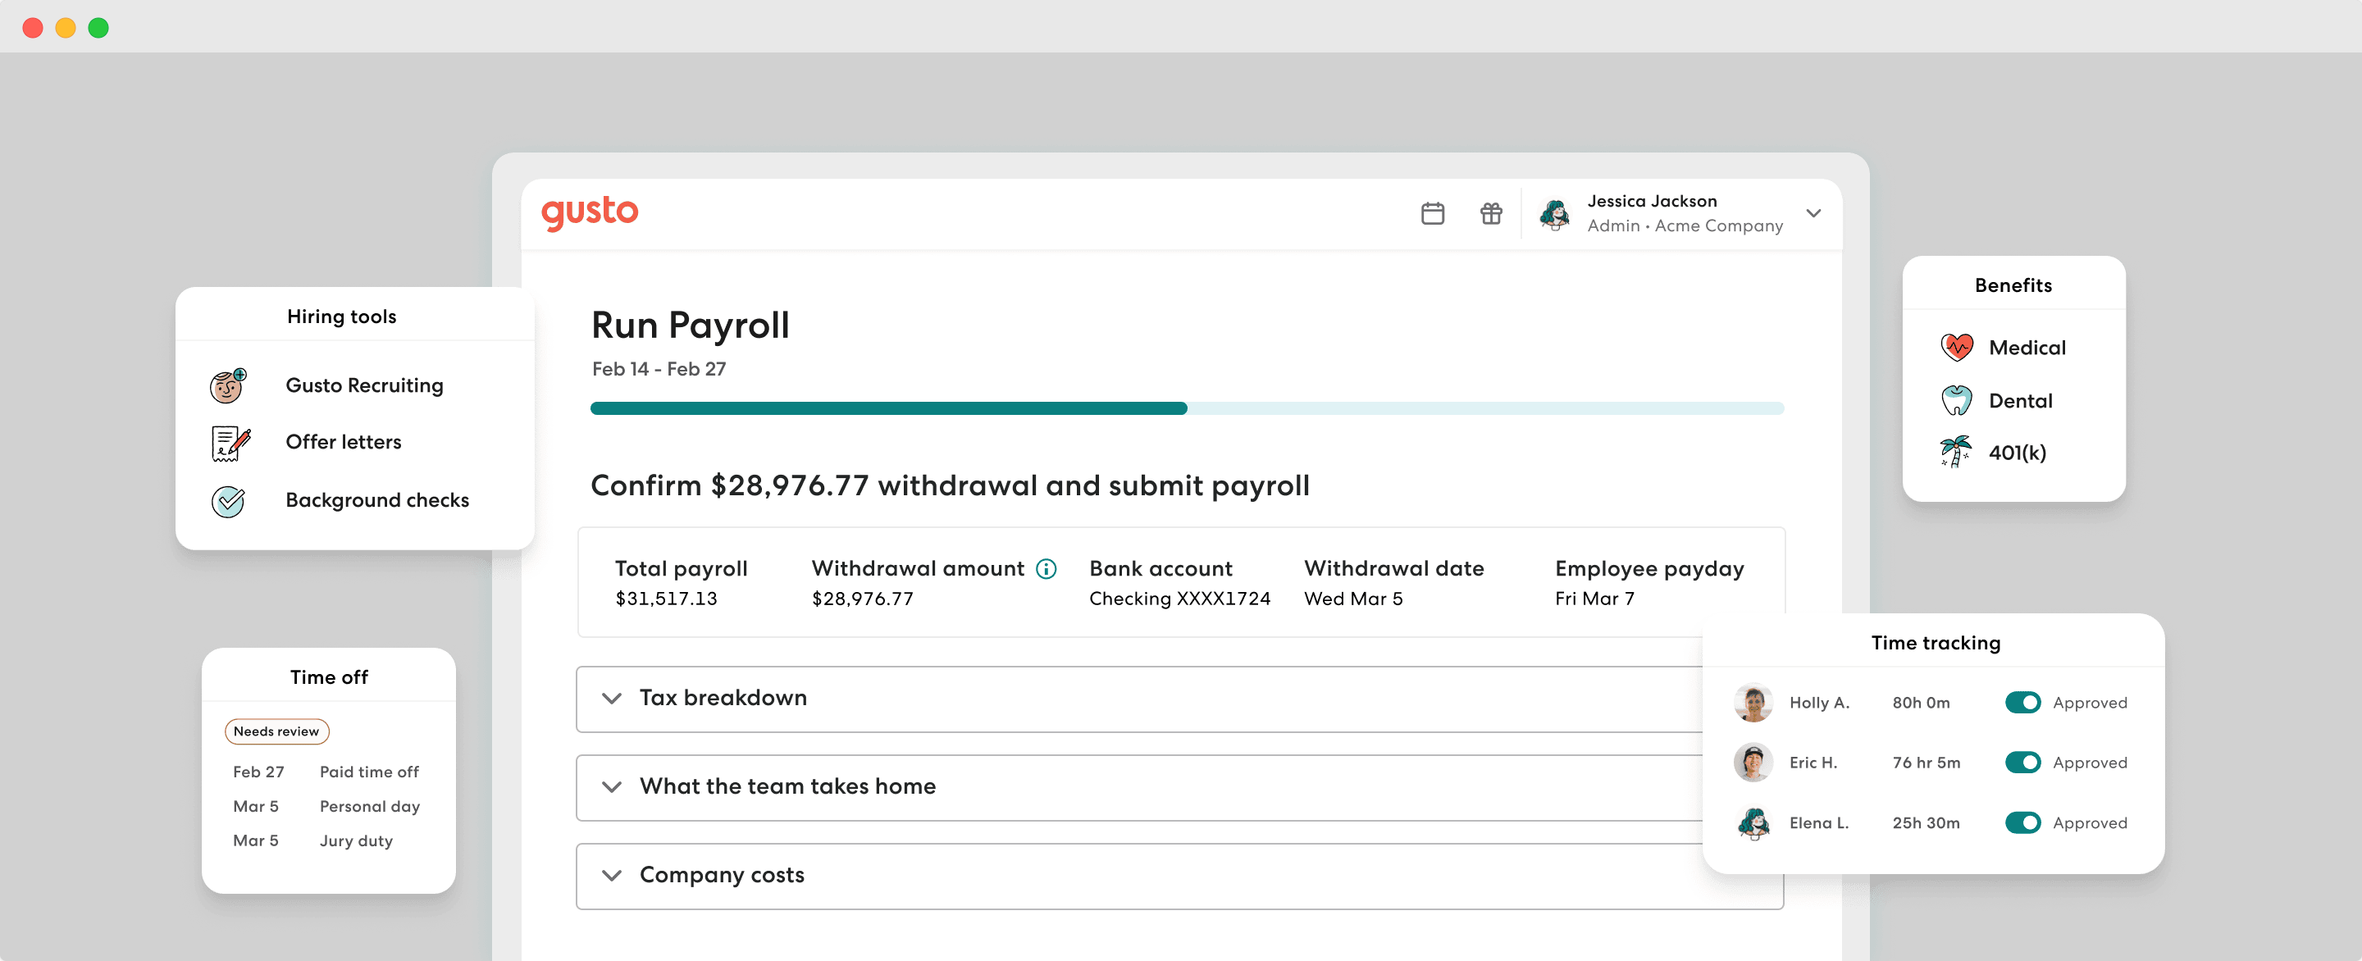Screen dimensions: 2362x961
Task: Click the Offer letters document icon
Action: pos(230,443)
